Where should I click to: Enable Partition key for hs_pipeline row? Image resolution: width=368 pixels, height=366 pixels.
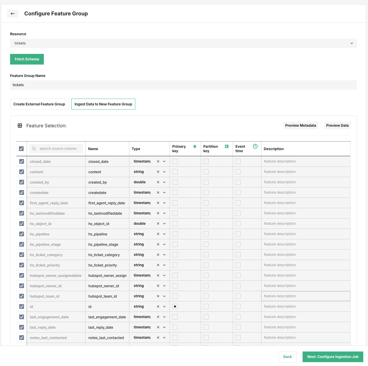click(x=206, y=234)
